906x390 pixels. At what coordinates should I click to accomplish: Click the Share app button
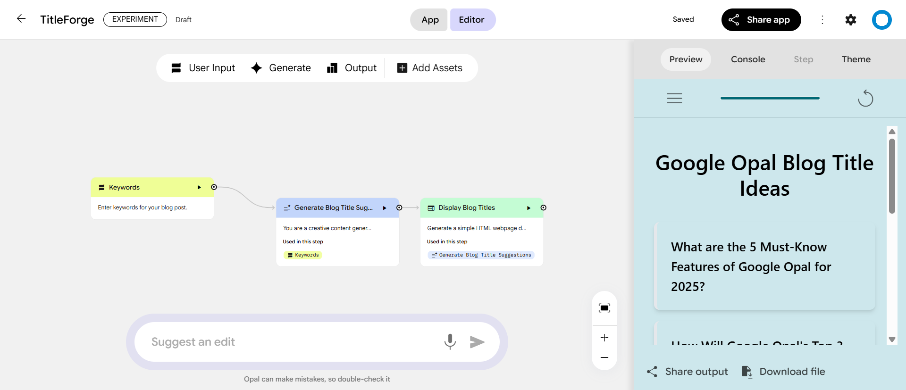761,20
